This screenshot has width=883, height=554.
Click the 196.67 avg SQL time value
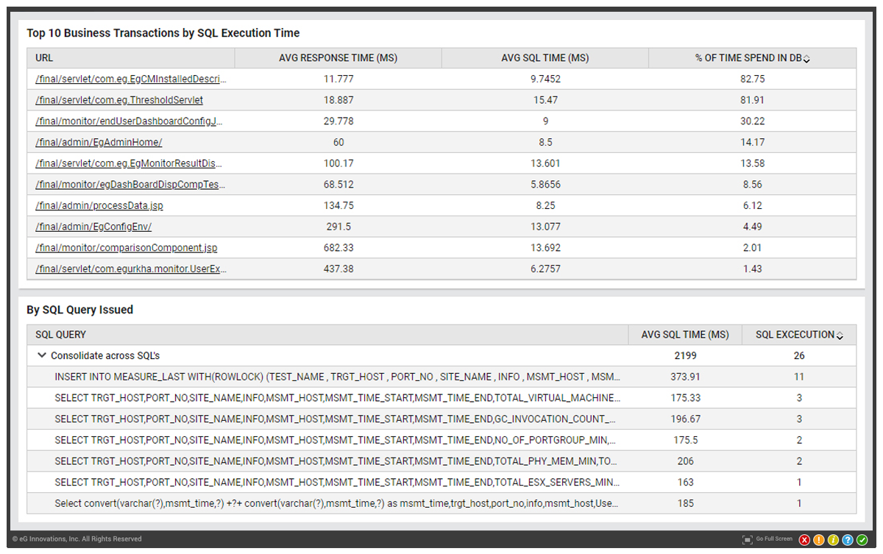(685, 419)
